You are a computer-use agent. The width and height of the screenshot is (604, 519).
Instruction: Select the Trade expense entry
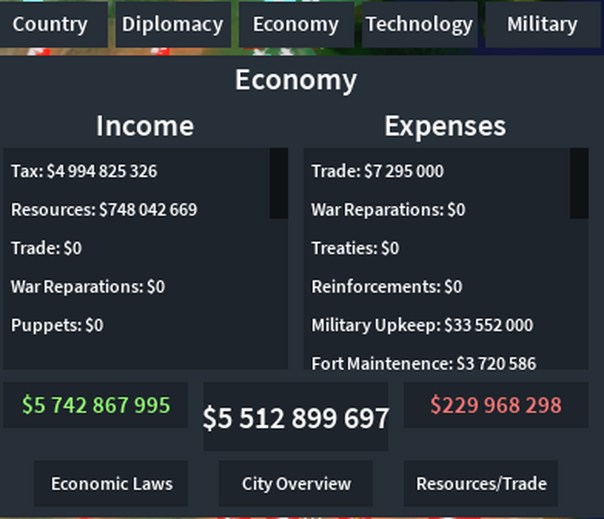point(377,171)
